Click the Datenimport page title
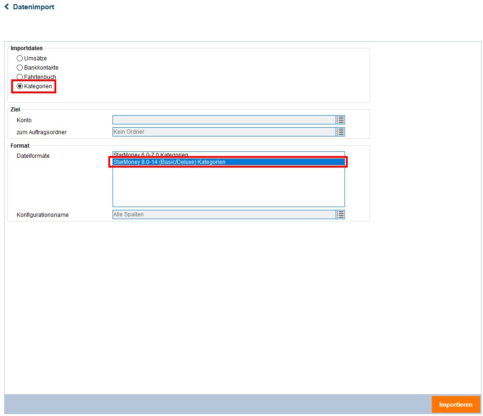Viewport: 483px width, 416px height. (x=33, y=7)
